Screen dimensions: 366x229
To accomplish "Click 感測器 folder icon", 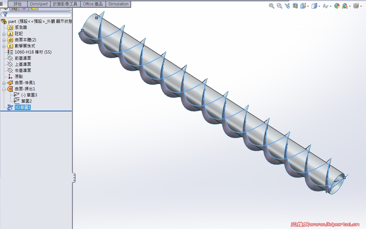I will click(x=10, y=28).
